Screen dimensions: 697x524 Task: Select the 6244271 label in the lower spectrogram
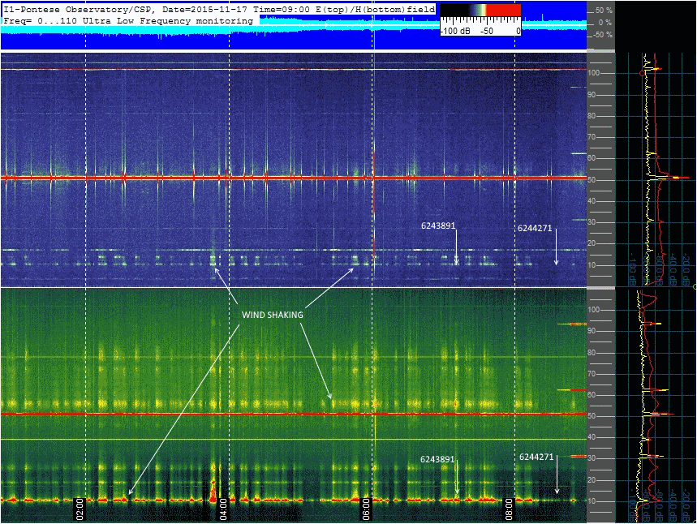point(536,457)
